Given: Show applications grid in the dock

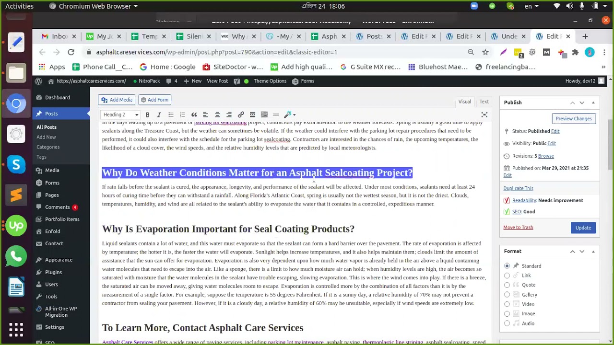Looking at the screenshot, I should coord(16,329).
